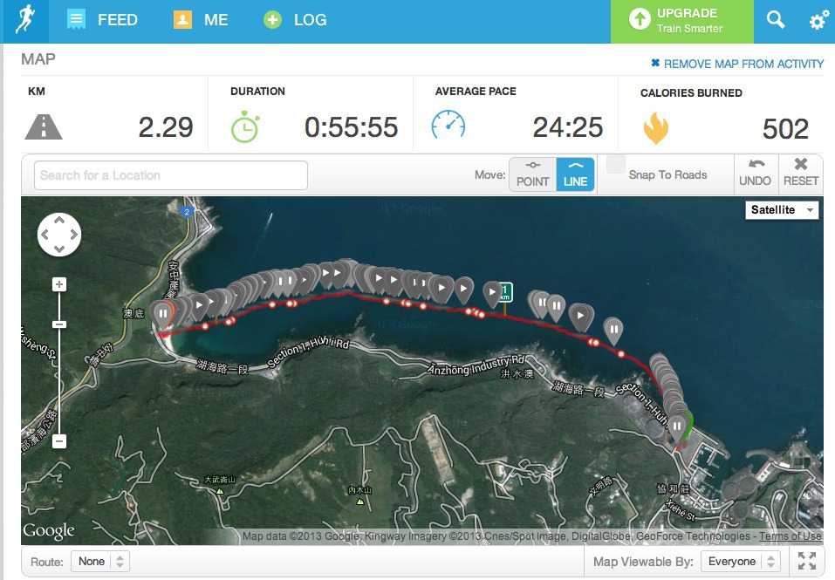
Task: Select LINE move mode
Action: coord(575,174)
